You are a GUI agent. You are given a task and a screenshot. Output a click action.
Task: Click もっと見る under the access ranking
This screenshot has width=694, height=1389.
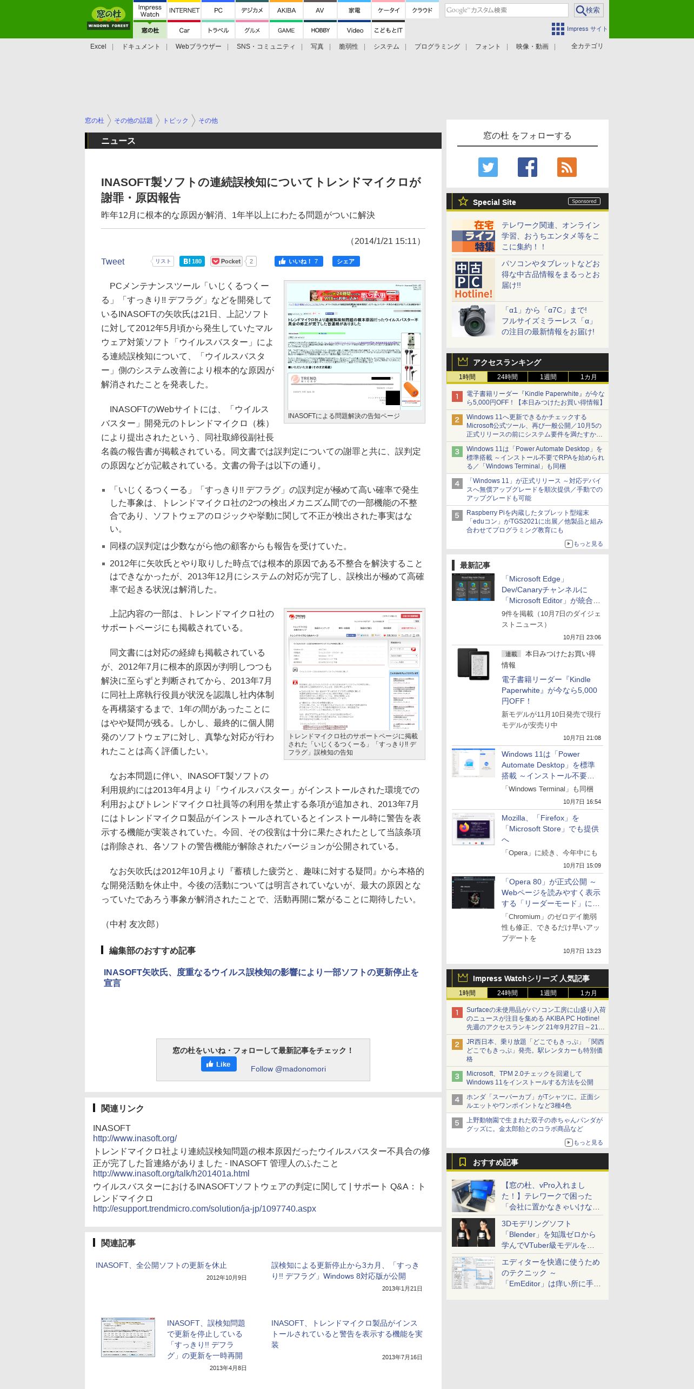point(584,544)
